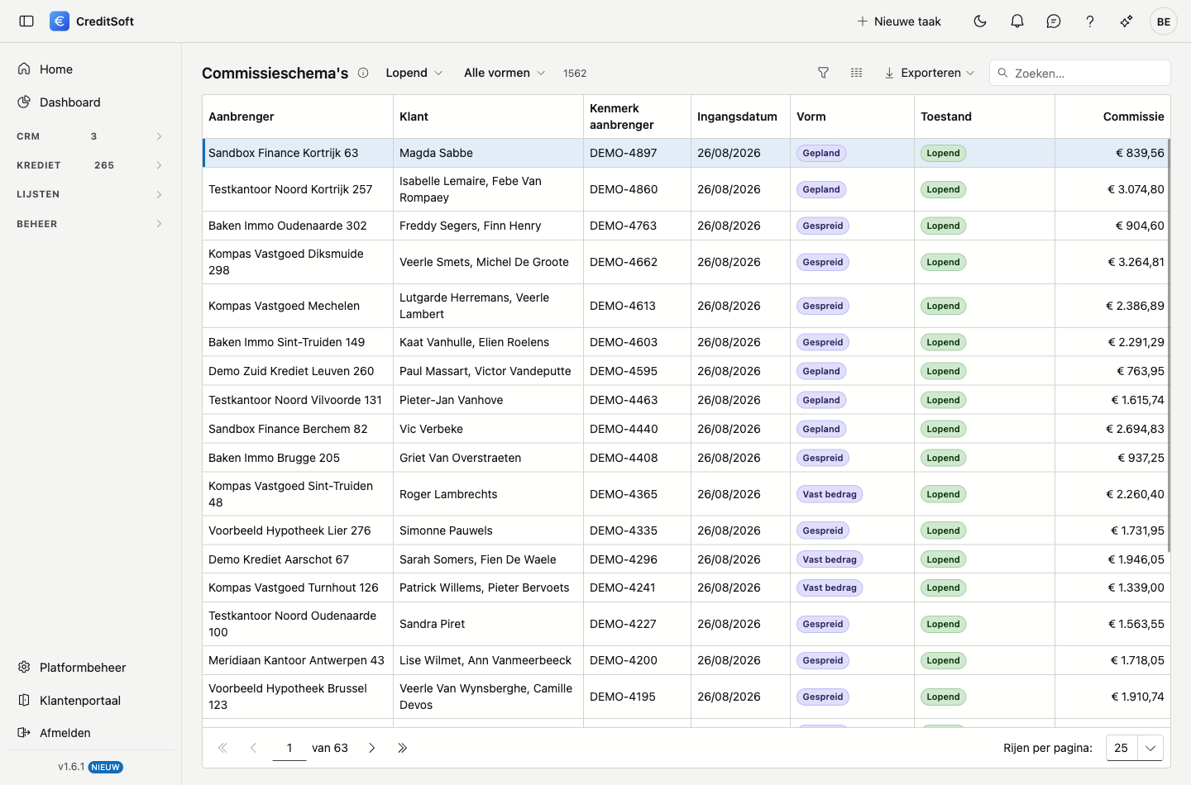
Task: Click commission € 1.615,74
Action: tap(1137, 400)
